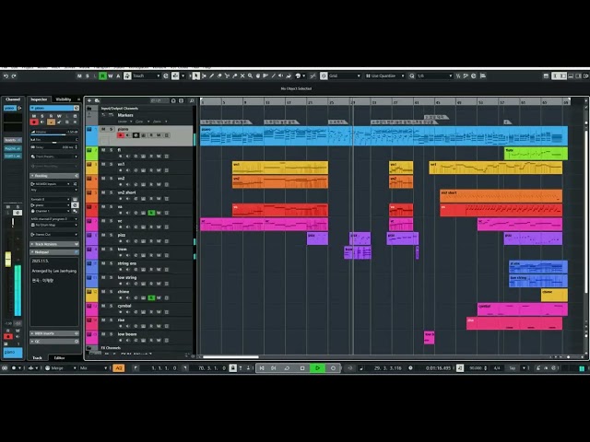Select the Split scissors tool

tap(227, 76)
